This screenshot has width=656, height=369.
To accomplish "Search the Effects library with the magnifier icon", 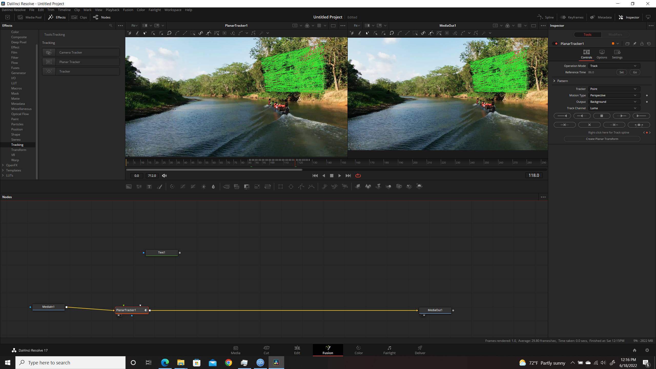I will click(x=111, y=26).
